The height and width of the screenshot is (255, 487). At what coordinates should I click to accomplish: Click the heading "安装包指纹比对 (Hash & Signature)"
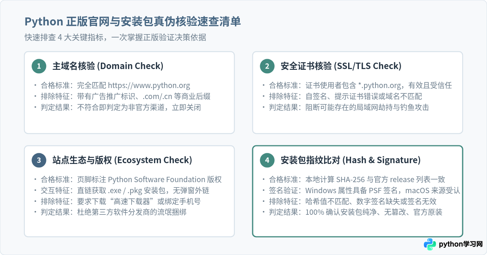click(x=350, y=160)
